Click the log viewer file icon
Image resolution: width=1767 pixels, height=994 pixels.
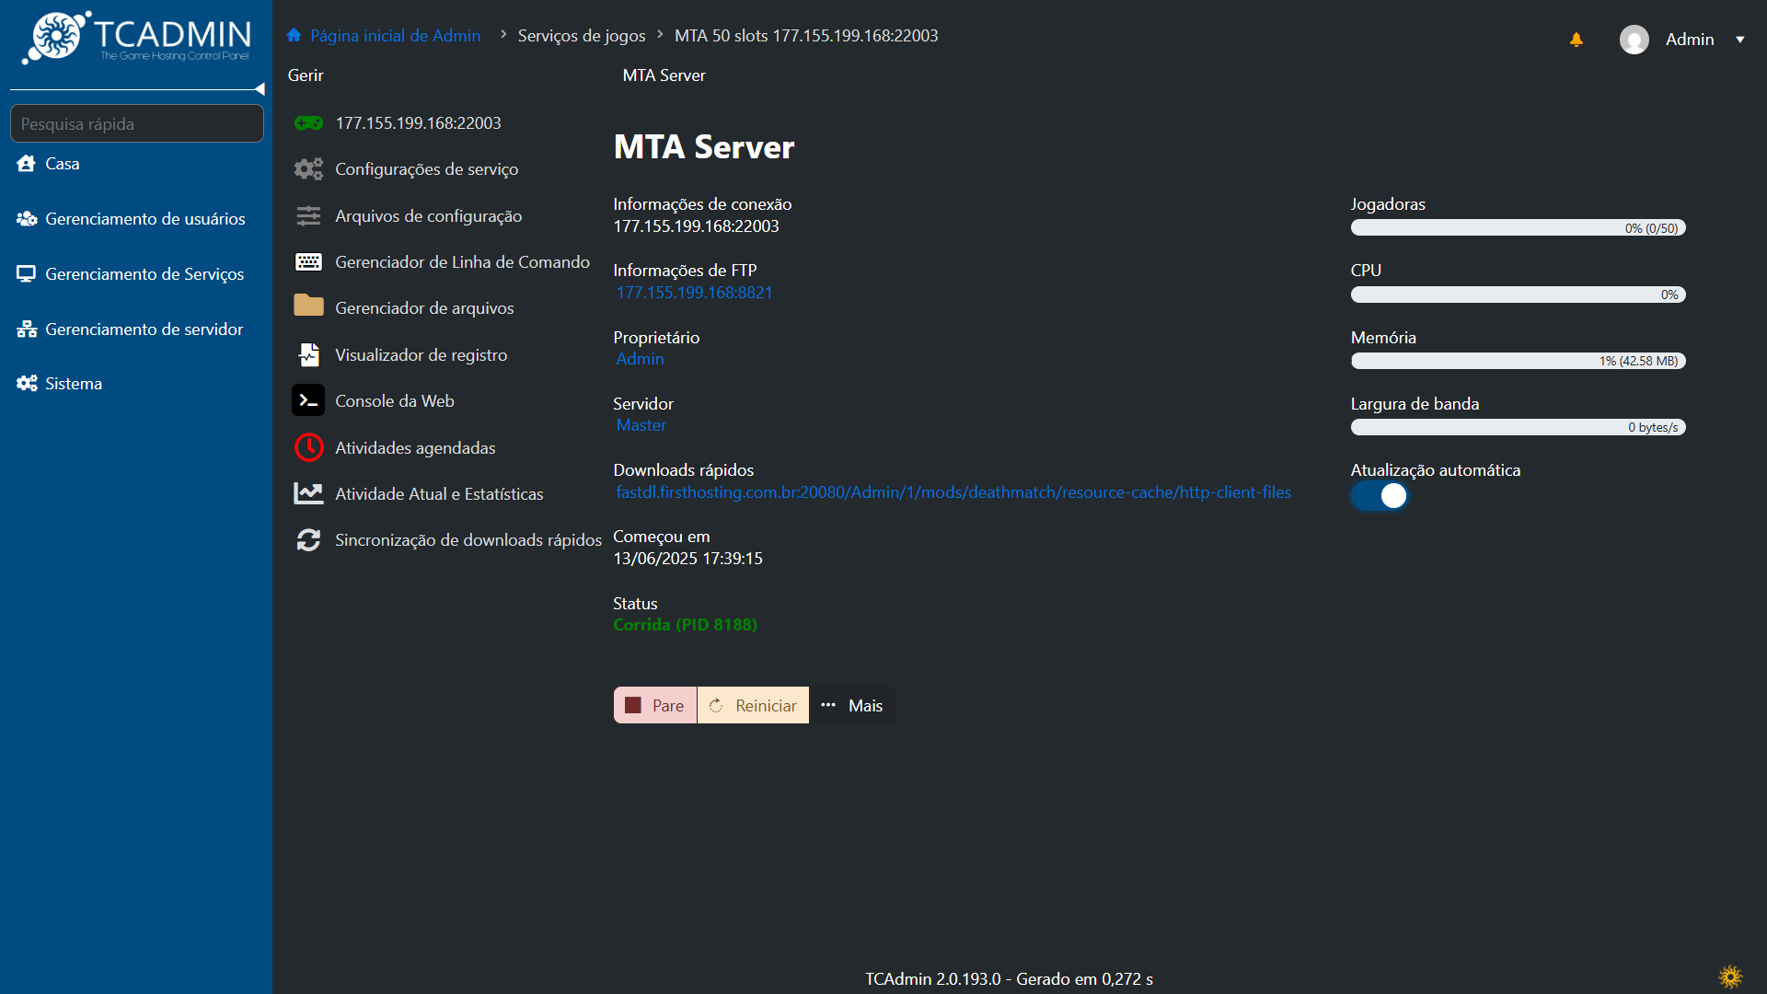point(308,354)
